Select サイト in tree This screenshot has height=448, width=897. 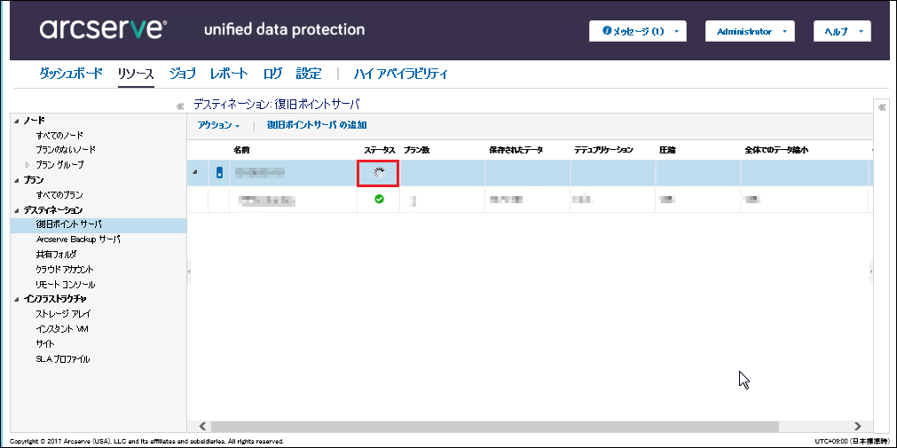45,344
